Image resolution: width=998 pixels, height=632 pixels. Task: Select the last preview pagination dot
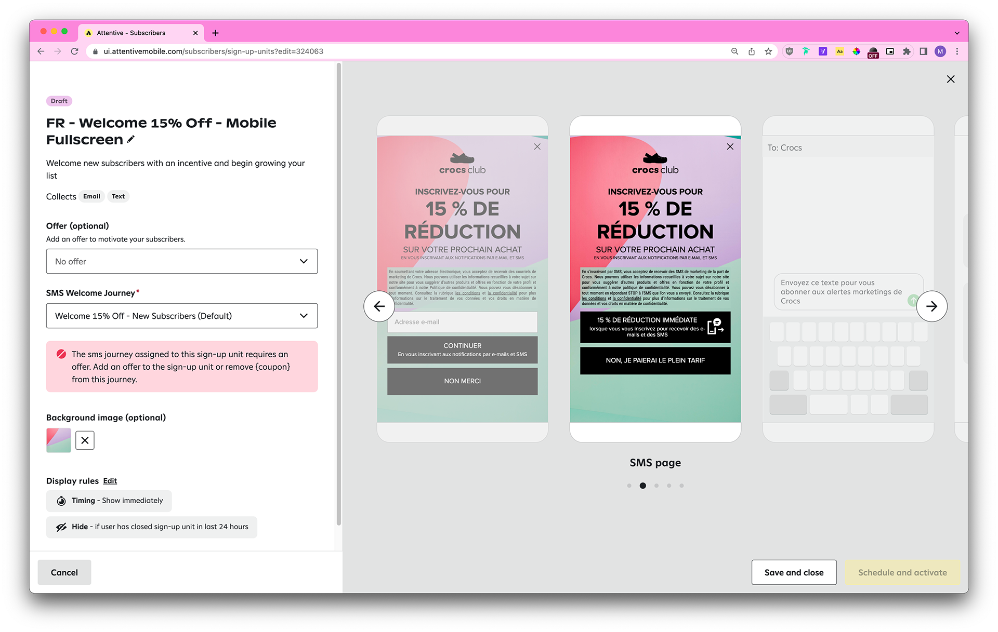pyautogui.click(x=681, y=486)
